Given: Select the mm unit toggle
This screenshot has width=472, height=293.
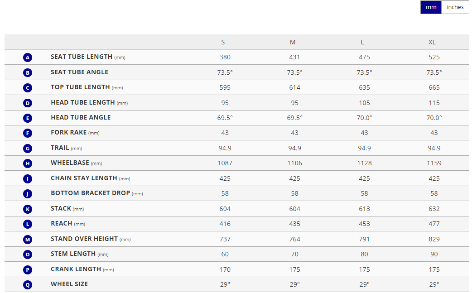Looking at the screenshot, I should 431,7.
